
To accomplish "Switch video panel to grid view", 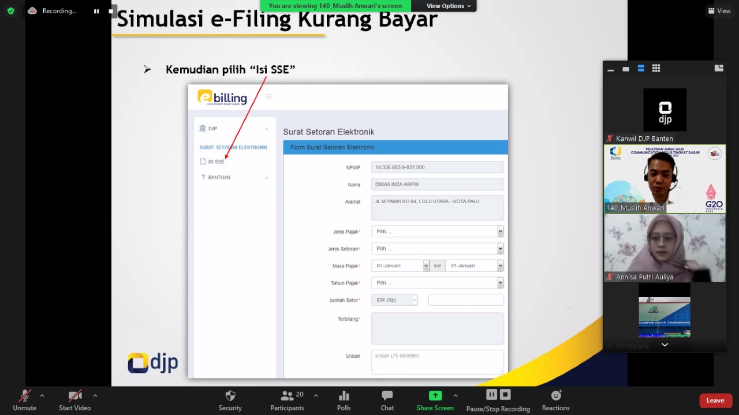I will coord(656,69).
